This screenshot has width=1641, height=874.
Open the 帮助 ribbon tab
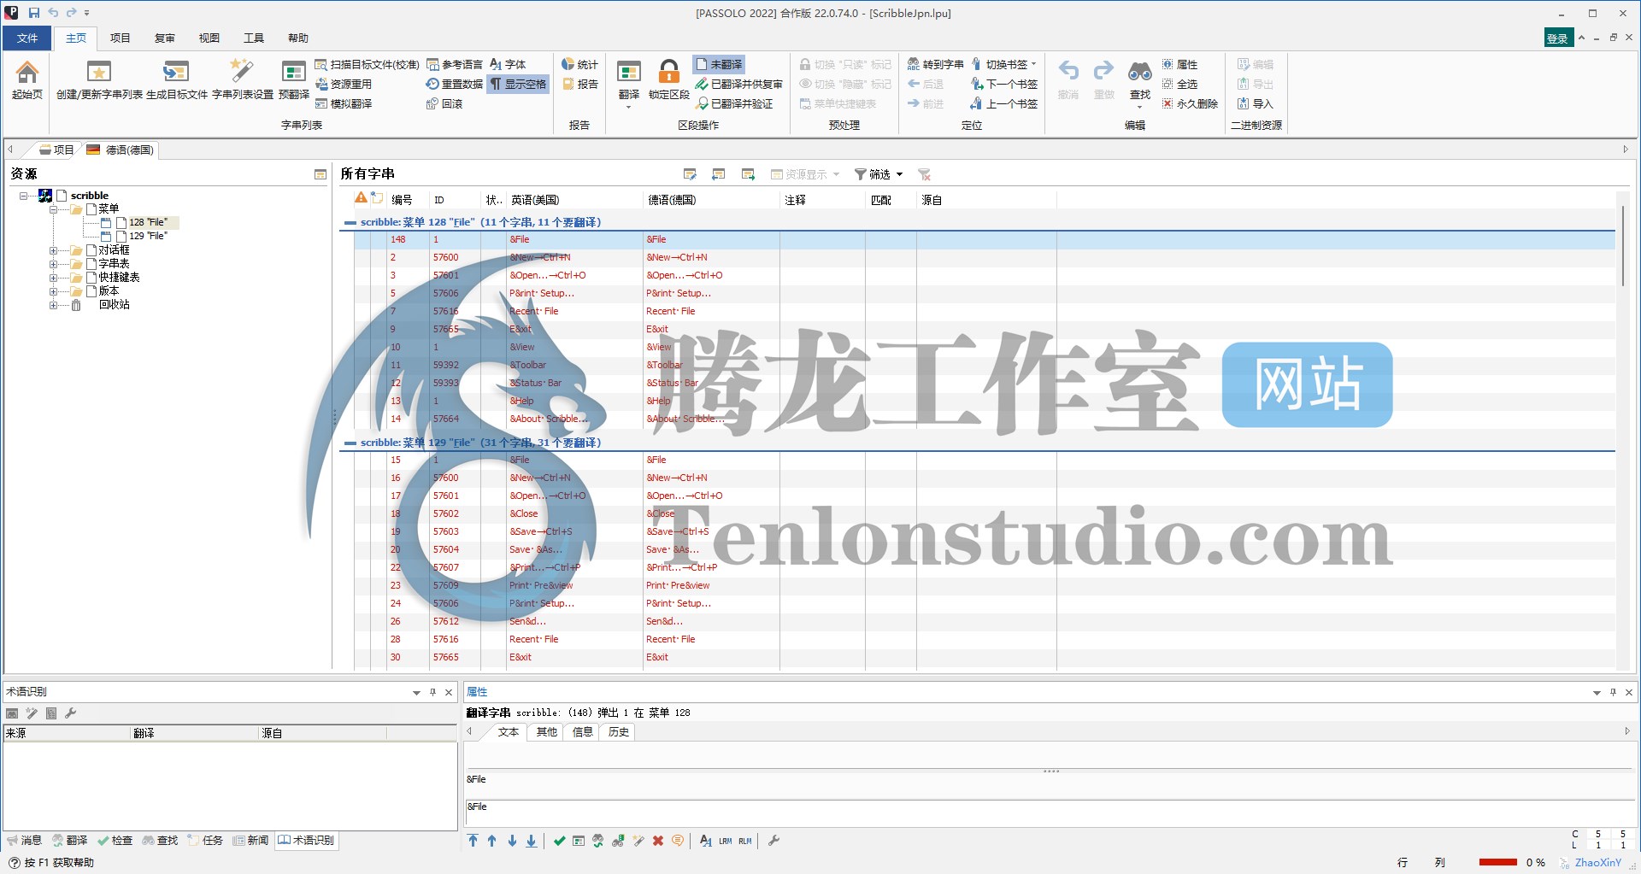[x=297, y=38]
